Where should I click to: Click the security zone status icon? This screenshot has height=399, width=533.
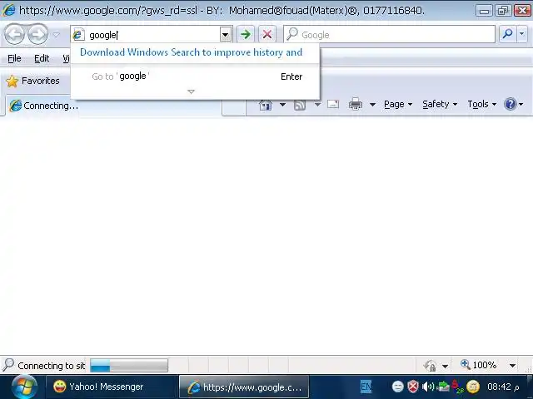(430, 366)
